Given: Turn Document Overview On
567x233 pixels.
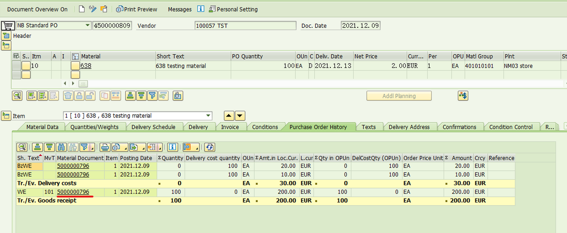Looking at the screenshot, I should tap(37, 9).
